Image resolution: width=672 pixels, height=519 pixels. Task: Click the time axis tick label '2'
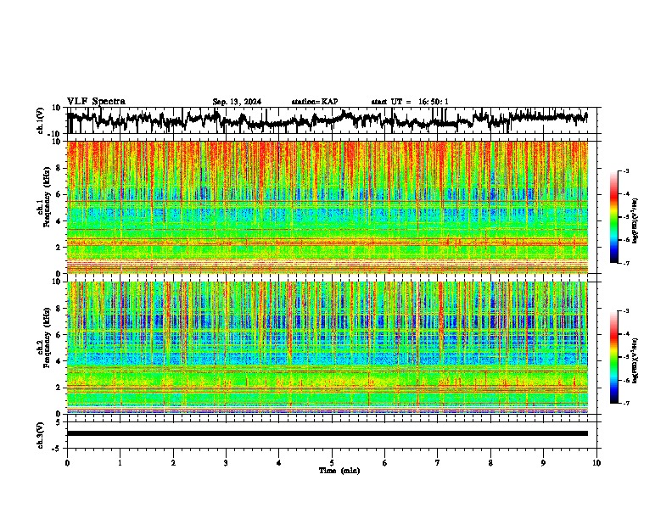(x=173, y=463)
